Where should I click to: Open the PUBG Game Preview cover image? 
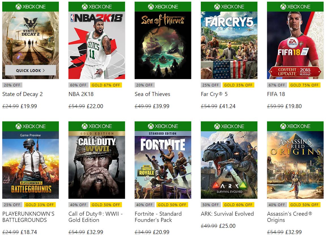[x=30, y=165]
